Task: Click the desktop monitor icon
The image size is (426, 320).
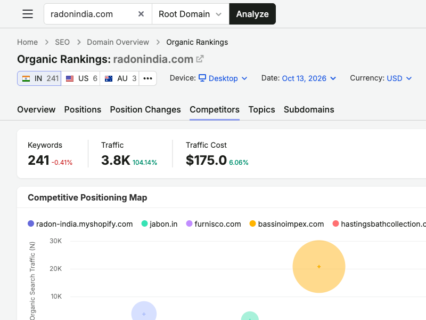Action: pyautogui.click(x=202, y=78)
